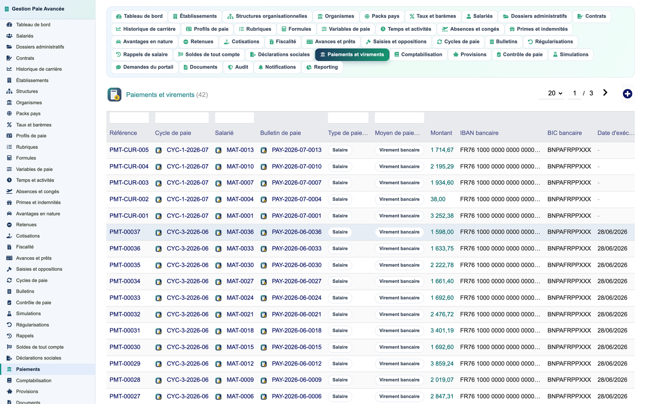Click Packs pays sidebar globe icon
647x404 pixels.
[9, 114]
